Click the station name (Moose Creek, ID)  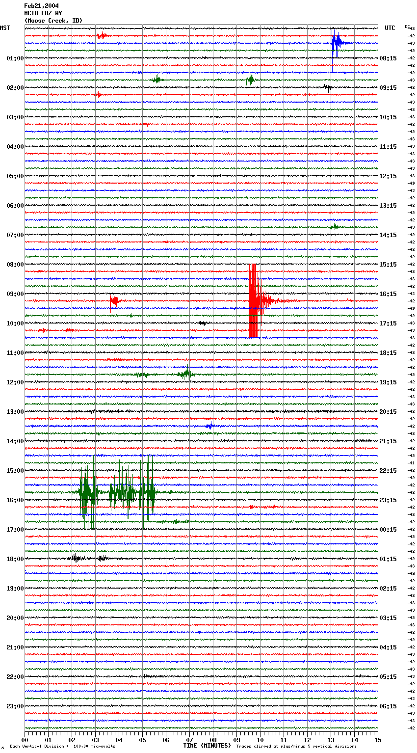(53, 21)
